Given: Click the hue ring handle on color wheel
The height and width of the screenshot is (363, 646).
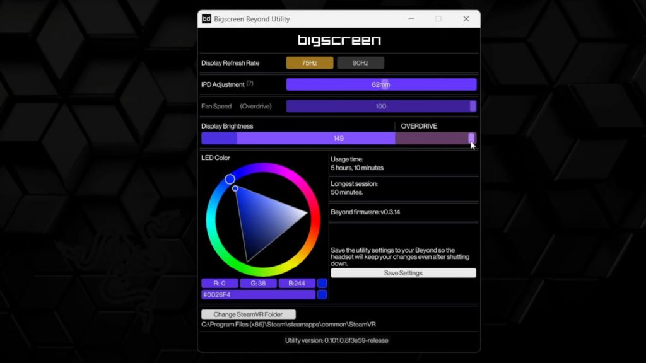Looking at the screenshot, I should [230, 180].
